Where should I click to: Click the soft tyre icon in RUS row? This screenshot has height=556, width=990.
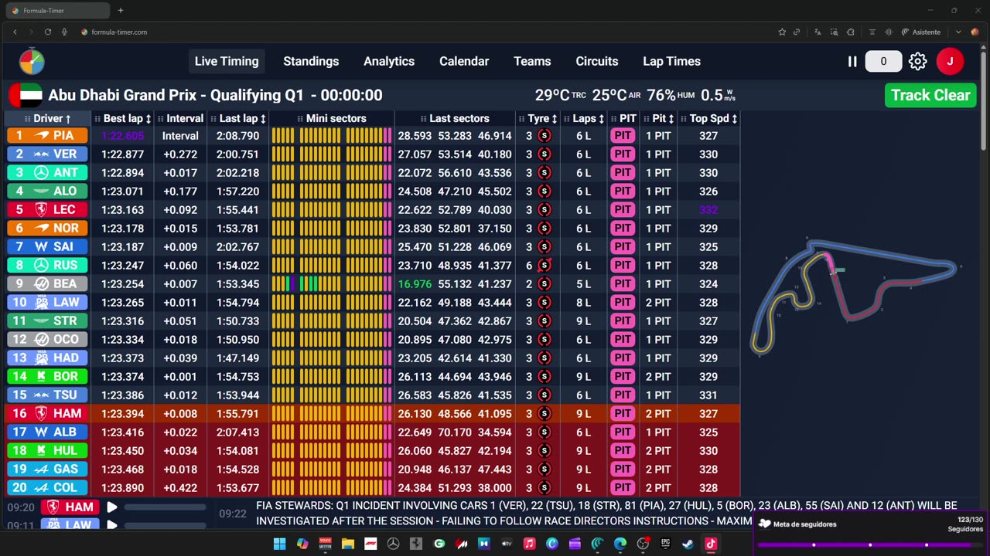pyautogui.click(x=544, y=266)
